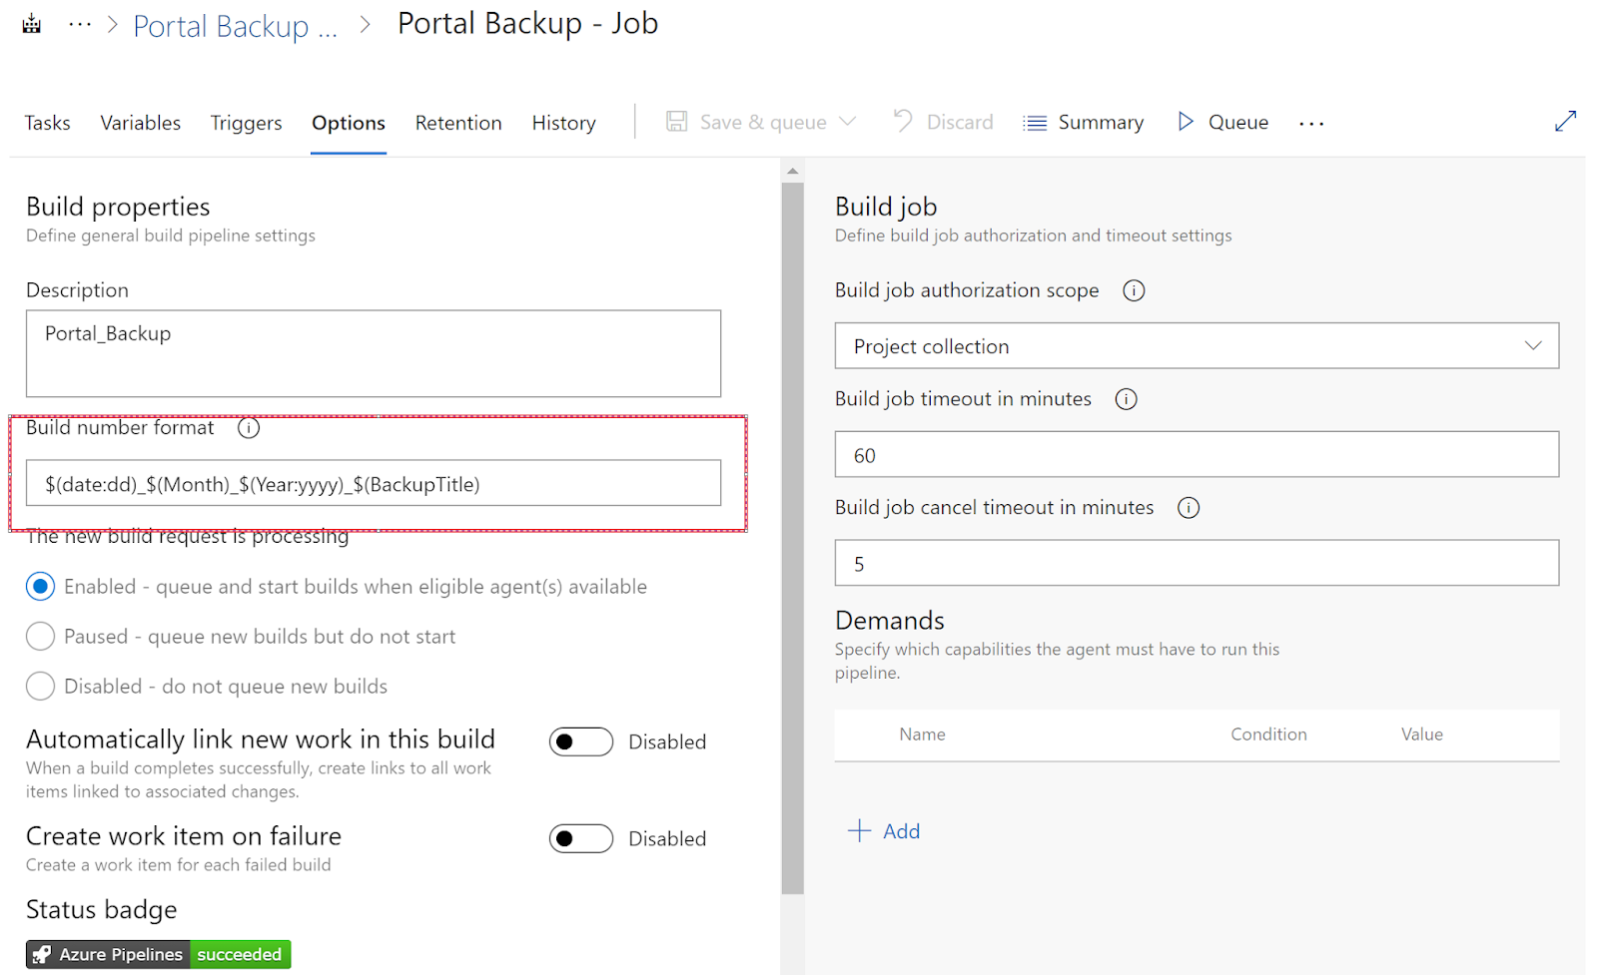Click the Build job timeout minutes field
Viewport: 1598px width, 975px height.
click(x=1196, y=455)
